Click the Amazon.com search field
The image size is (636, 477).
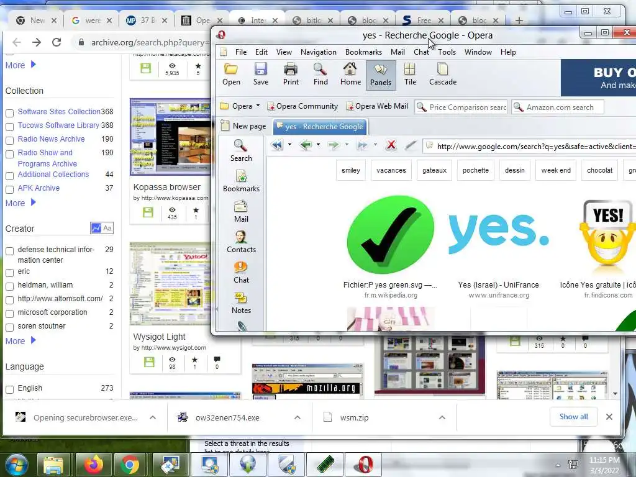click(x=558, y=107)
